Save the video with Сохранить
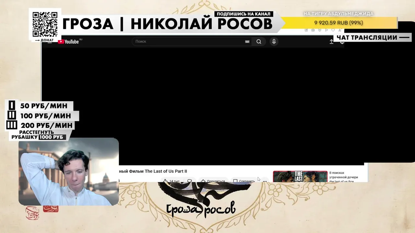Screen dimensions: 415x233 [x=244, y=181]
